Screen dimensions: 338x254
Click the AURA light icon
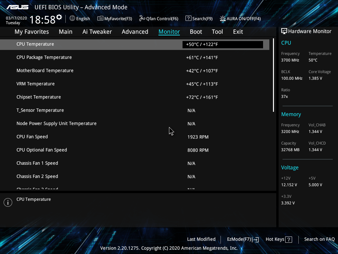223,19
